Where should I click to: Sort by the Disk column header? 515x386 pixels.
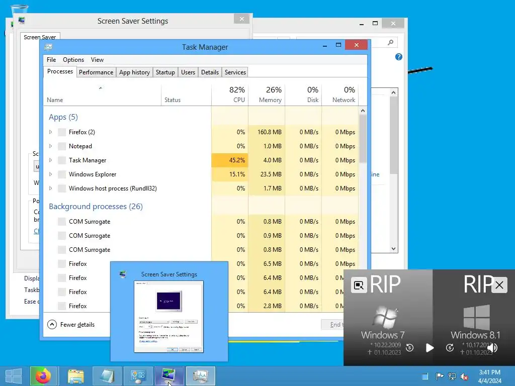(303, 95)
